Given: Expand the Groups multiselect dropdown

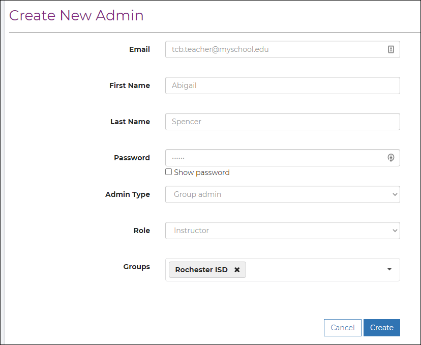Looking at the screenshot, I should [x=315, y=269].
